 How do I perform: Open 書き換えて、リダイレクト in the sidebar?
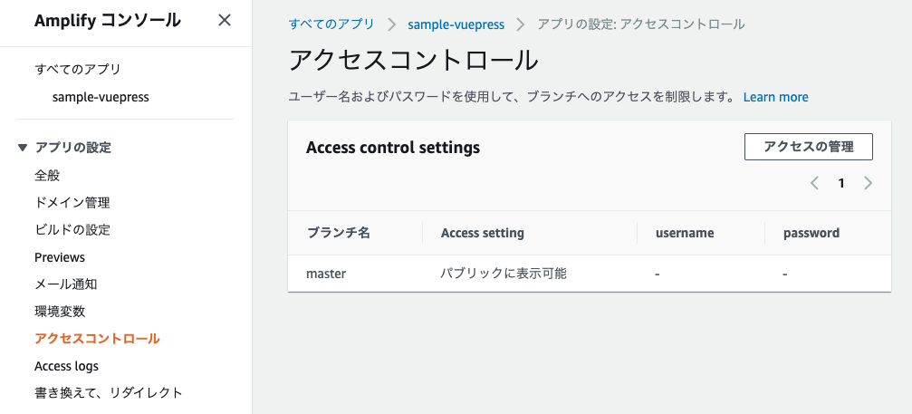pos(109,393)
